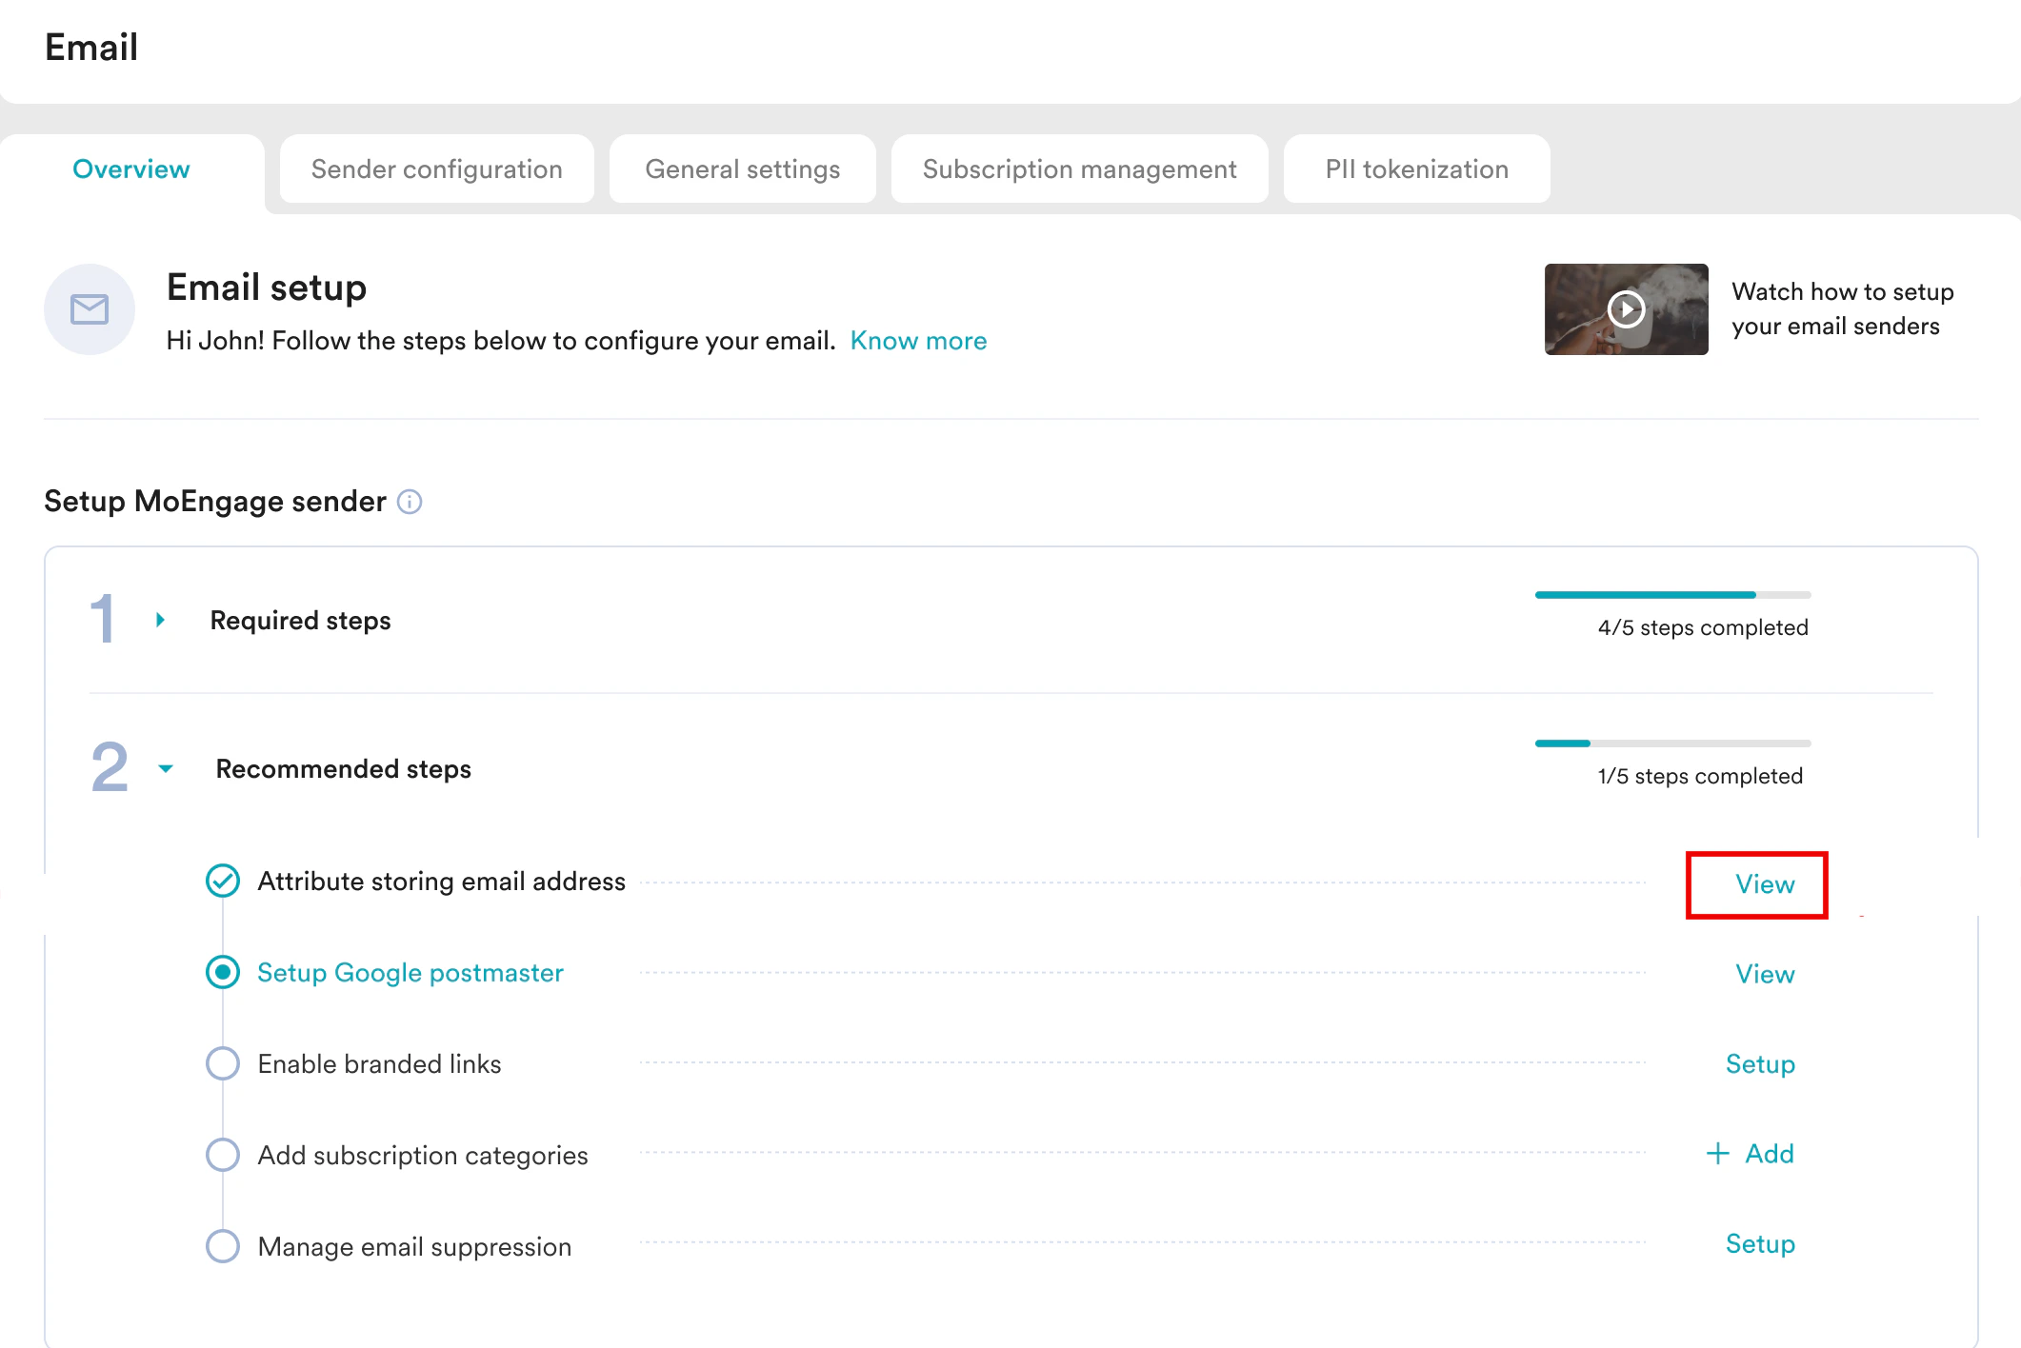Select the Setup Google postmaster radio circle
The height and width of the screenshot is (1348, 2021).
(x=223, y=972)
